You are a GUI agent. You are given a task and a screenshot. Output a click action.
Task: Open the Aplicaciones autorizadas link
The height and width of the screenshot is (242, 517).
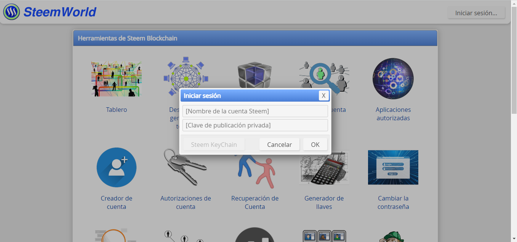393,114
